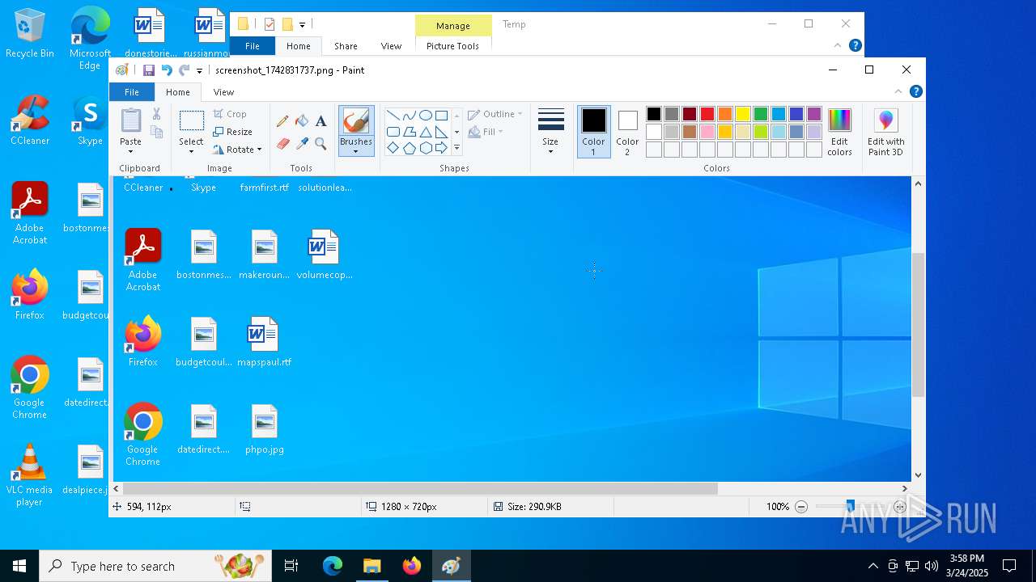
Task: Select the Rectangle shape
Action: tap(441, 115)
